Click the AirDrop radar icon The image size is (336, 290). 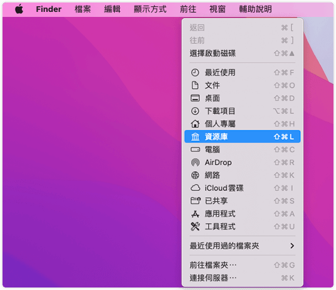(195, 162)
